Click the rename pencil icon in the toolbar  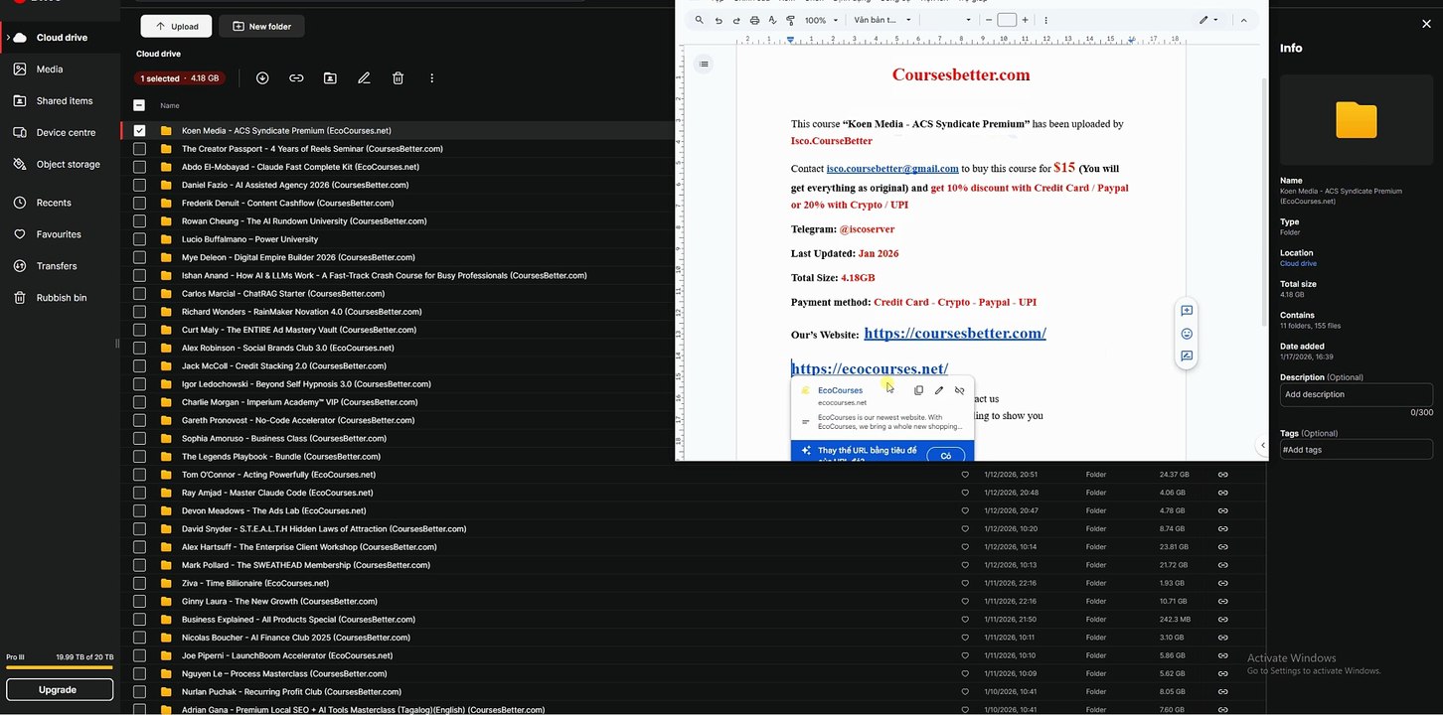tap(364, 78)
